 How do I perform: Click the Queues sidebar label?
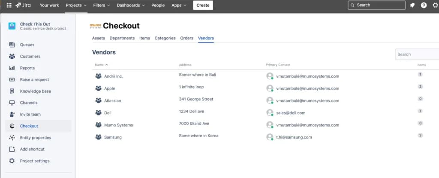point(27,45)
